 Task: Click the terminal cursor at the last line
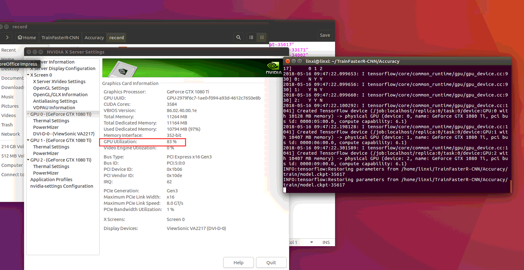pyautogui.click(x=285, y=190)
